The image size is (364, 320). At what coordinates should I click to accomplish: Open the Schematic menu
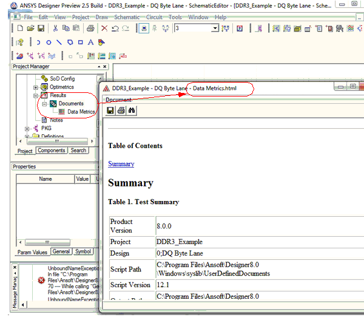point(126,17)
